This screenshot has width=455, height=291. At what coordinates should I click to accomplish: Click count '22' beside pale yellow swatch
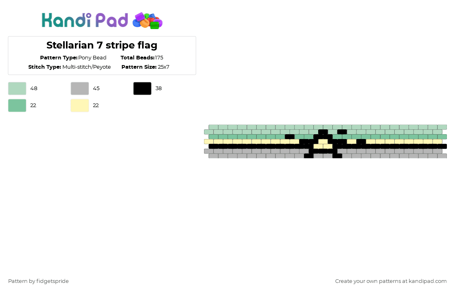click(96, 105)
